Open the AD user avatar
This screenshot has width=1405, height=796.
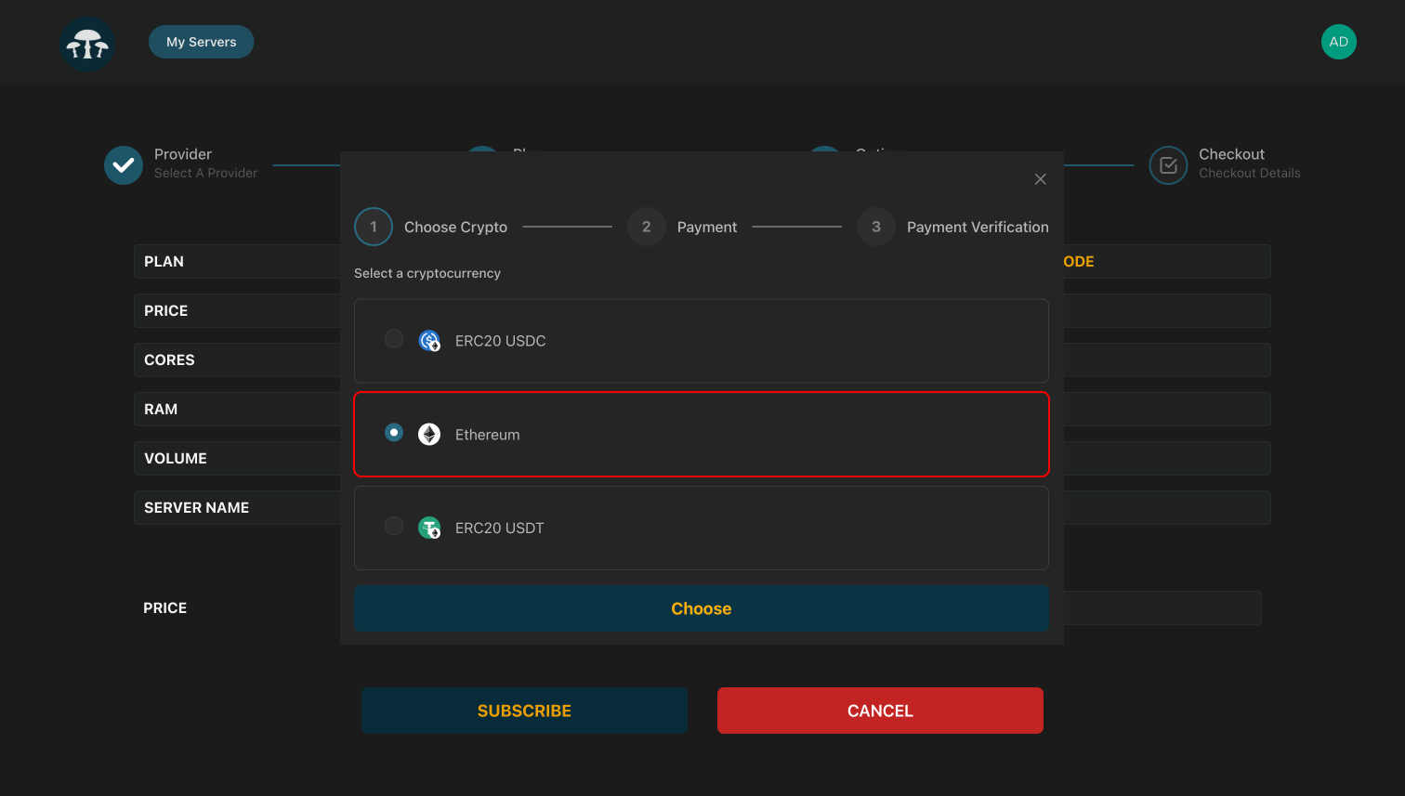[1338, 42]
